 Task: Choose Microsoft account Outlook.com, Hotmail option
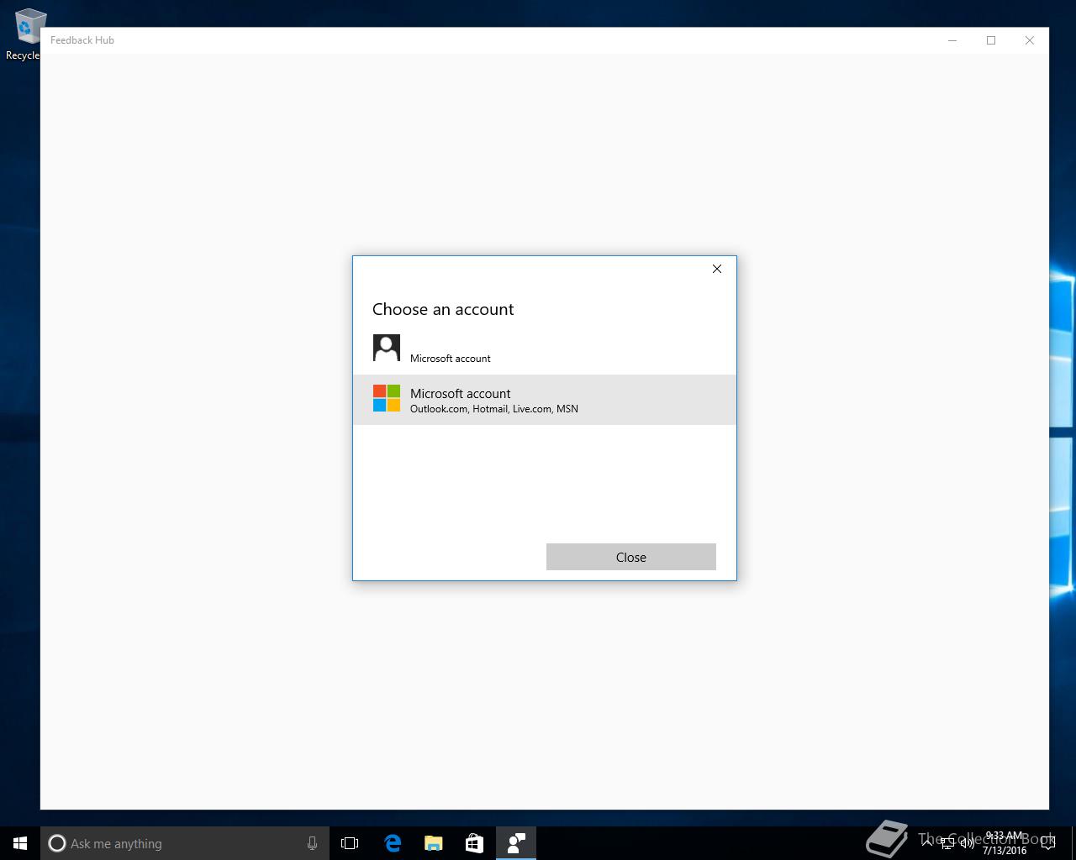[544, 400]
